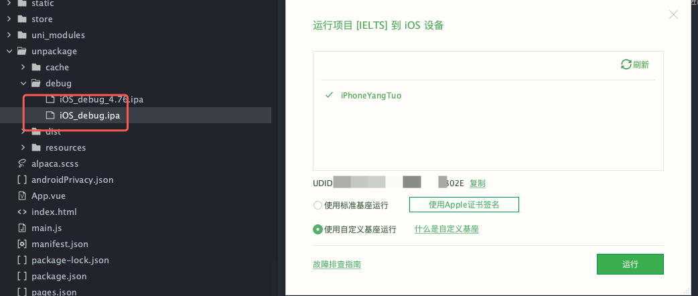The width and height of the screenshot is (698, 296).
Task: Expand the static folder chevron
Action: [x=9, y=3]
